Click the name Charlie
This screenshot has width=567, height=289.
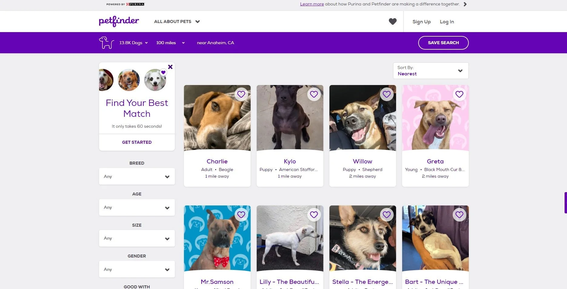217,161
